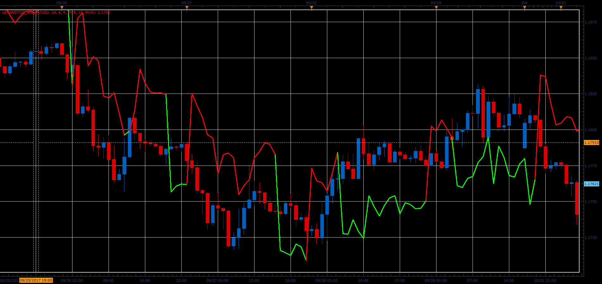The width and height of the screenshot is (602, 284).
Task: Select the 13:00 time axis label
Action: point(254,281)
